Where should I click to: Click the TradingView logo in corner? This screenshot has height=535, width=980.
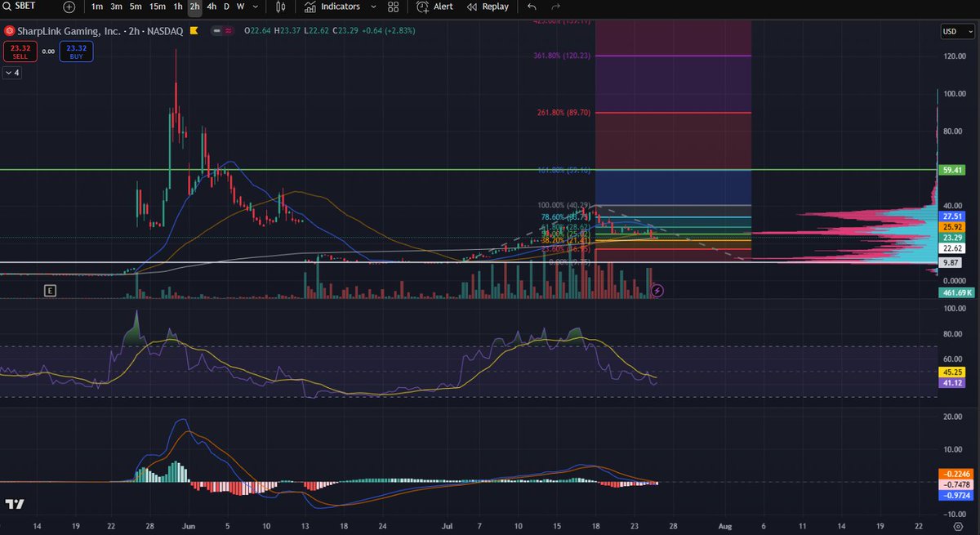(x=13, y=504)
